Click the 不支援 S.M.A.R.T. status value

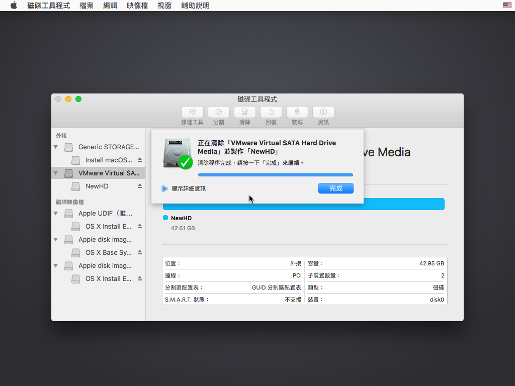point(293,300)
